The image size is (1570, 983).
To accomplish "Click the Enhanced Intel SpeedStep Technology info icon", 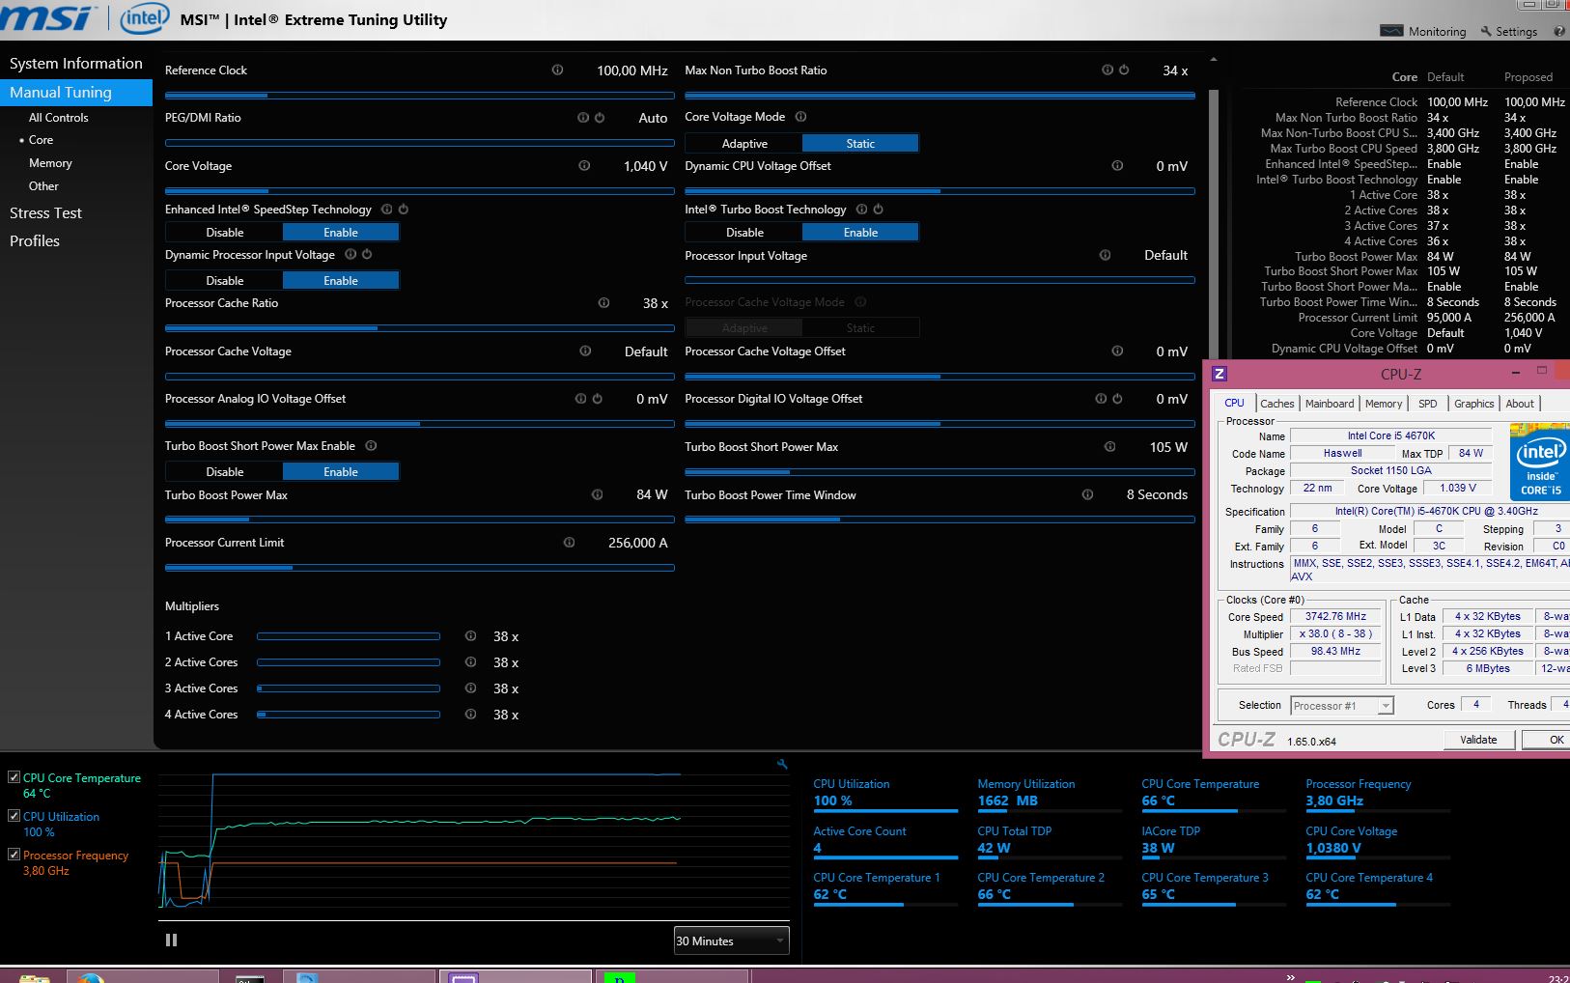I will coord(386,209).
